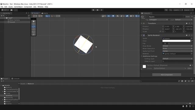This screenshot has width=195, height=110.
Task: Open the Sorting Layer dropdown
Action: click(177, 59)
